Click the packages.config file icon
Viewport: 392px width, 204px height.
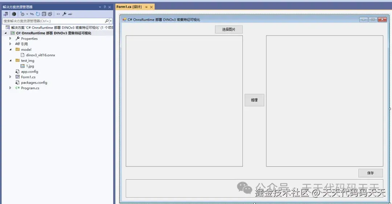click(17, 82)
